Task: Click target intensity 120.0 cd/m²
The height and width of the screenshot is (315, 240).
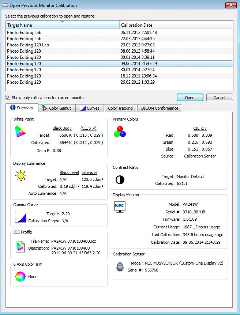Action: [92, 179]
